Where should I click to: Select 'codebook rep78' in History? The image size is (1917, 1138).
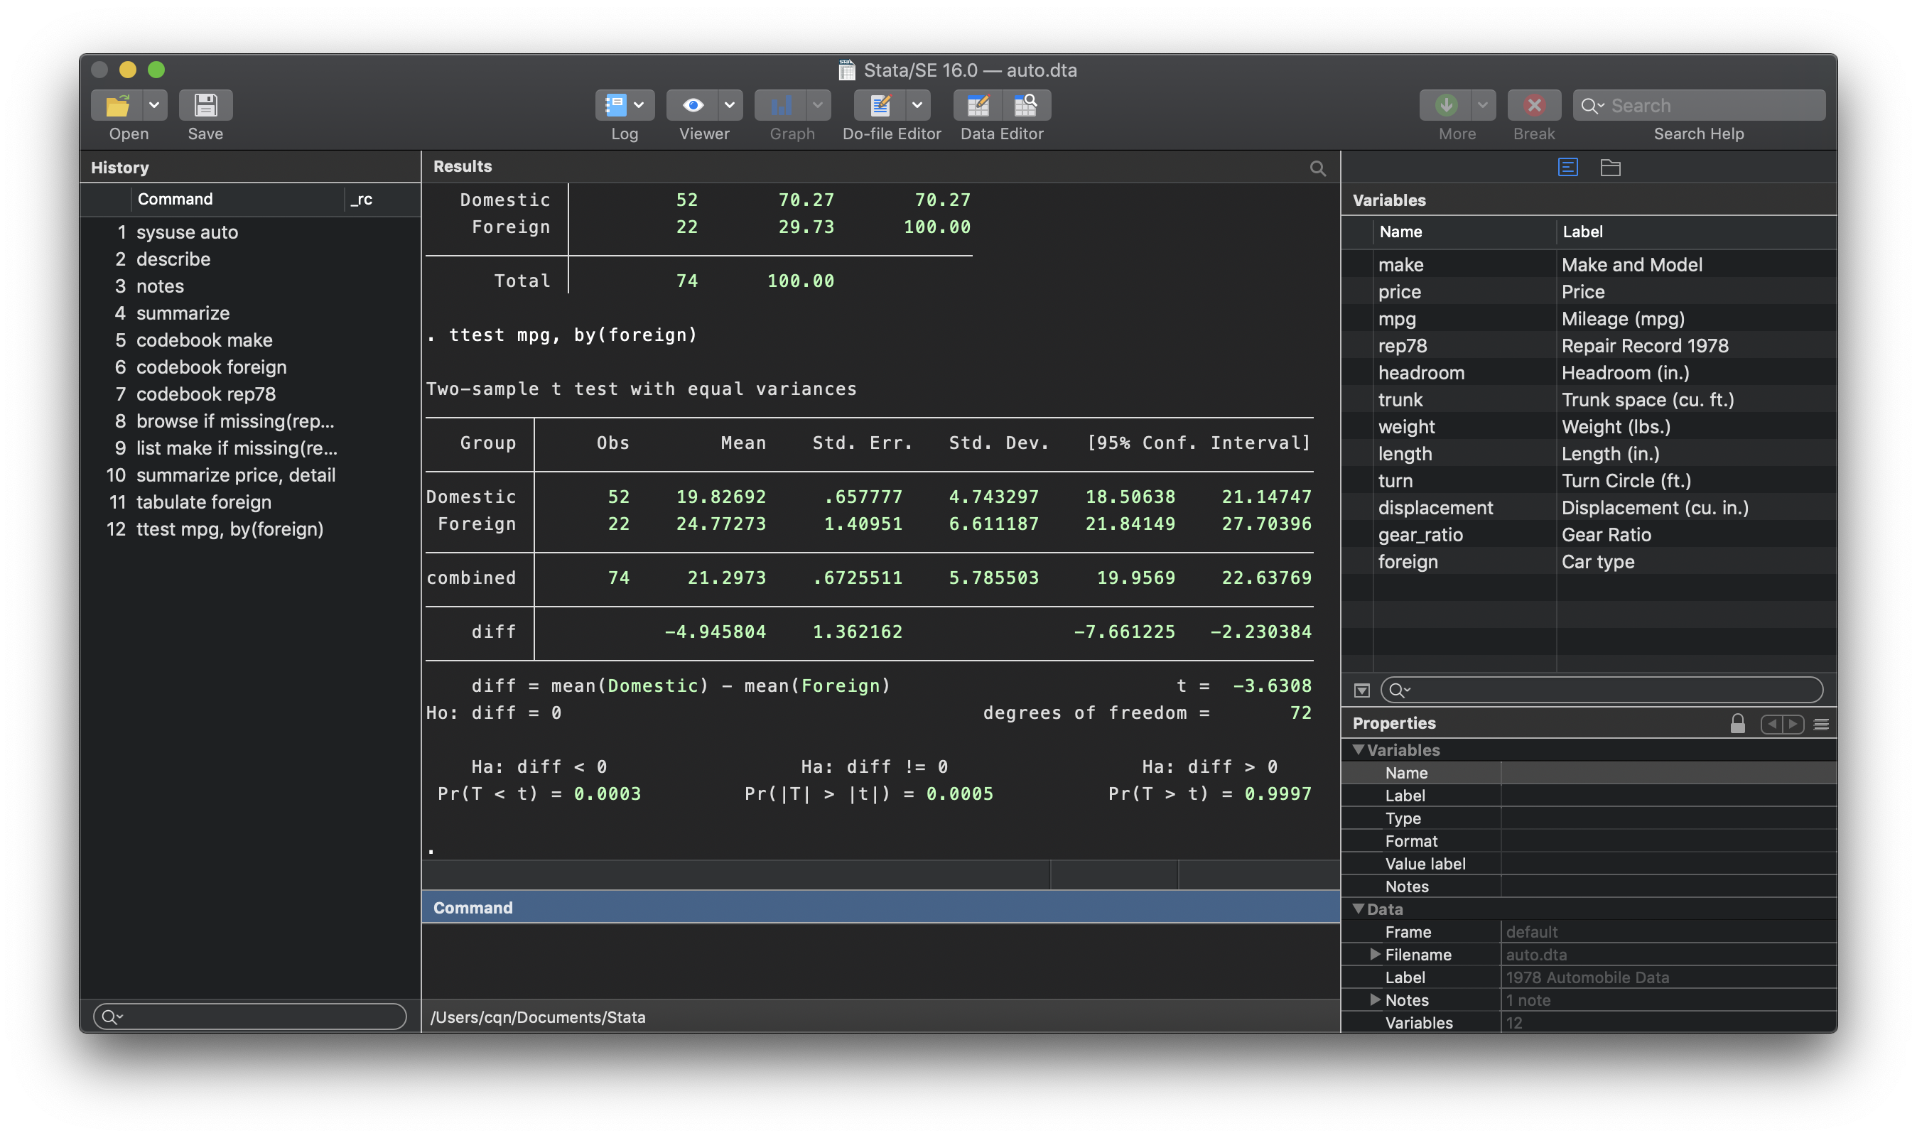tap(250, 394)
